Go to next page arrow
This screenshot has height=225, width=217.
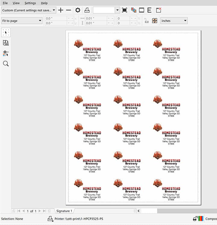40,211
